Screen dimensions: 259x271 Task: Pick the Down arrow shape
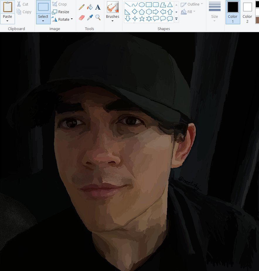point(127,18)
